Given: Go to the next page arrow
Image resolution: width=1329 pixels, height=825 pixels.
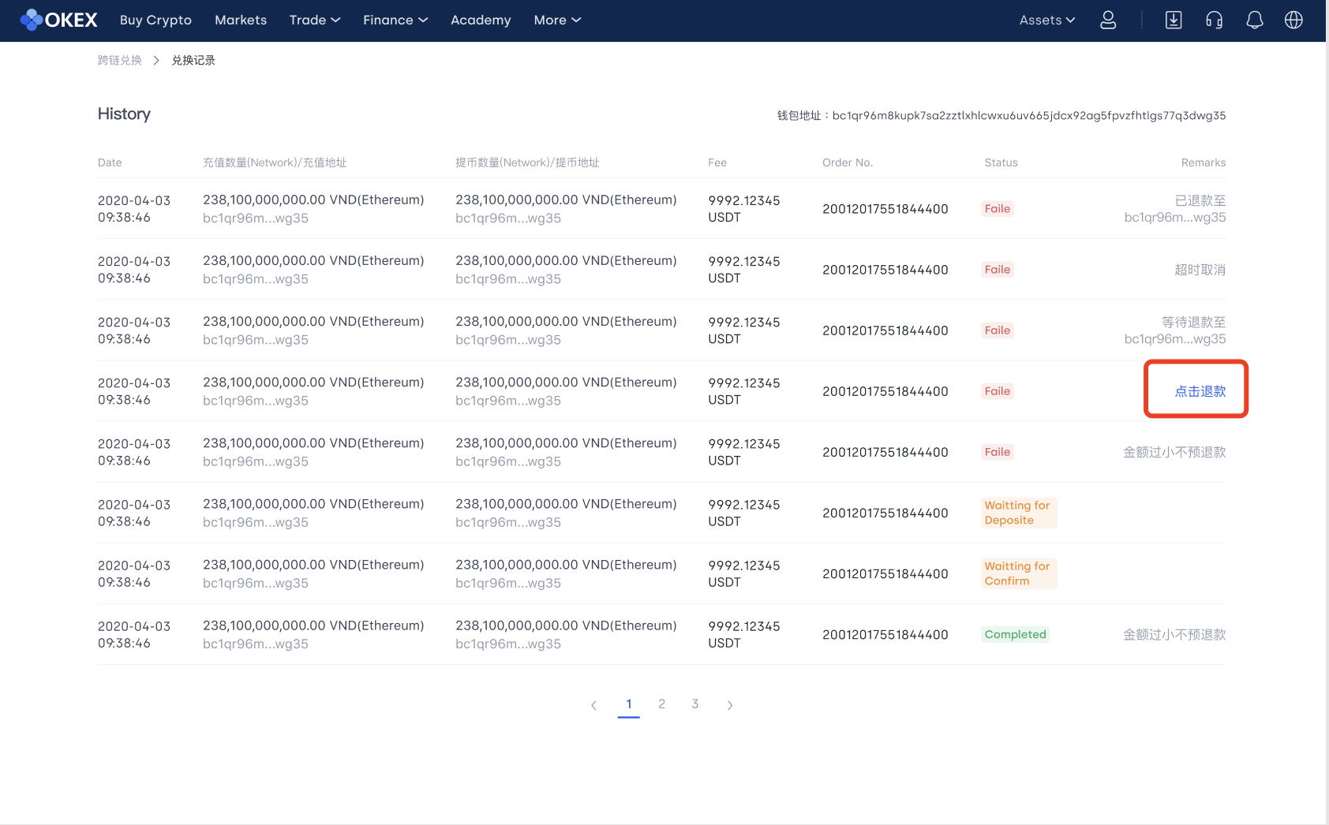Looking at the screenshot, I should [x=730, y=705].
